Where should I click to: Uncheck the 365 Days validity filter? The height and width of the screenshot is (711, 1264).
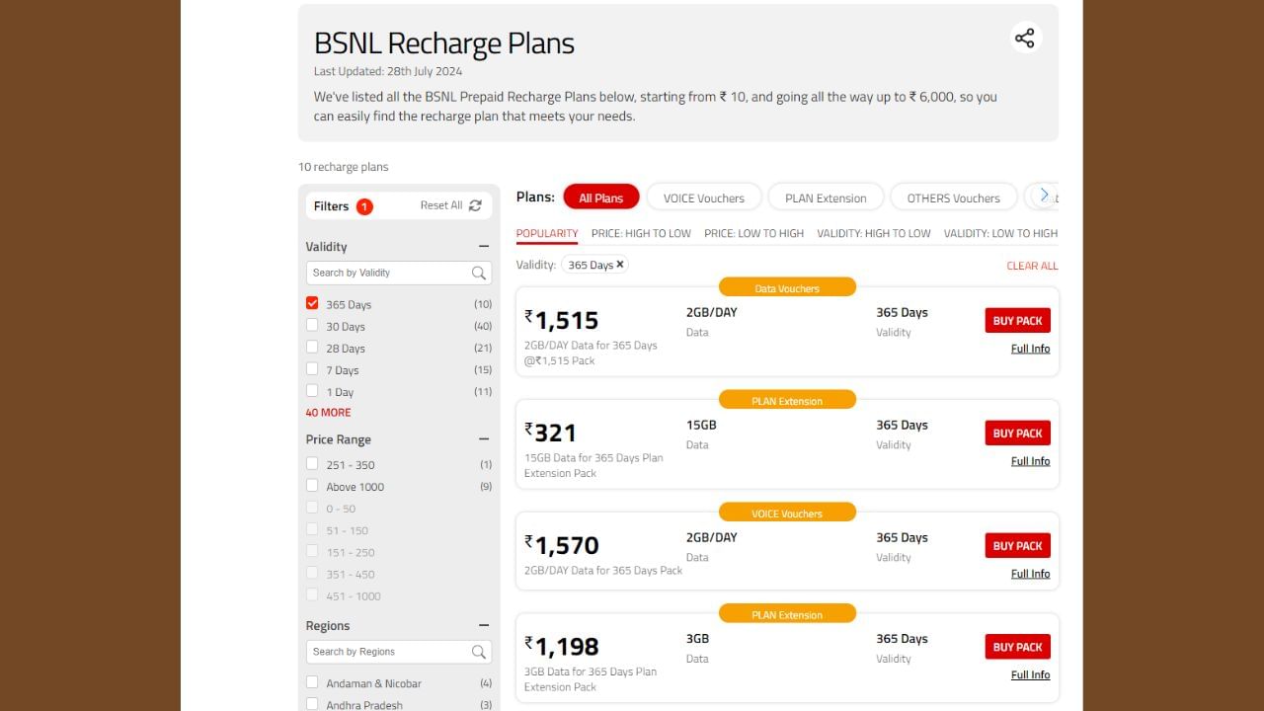pos(312,303)
